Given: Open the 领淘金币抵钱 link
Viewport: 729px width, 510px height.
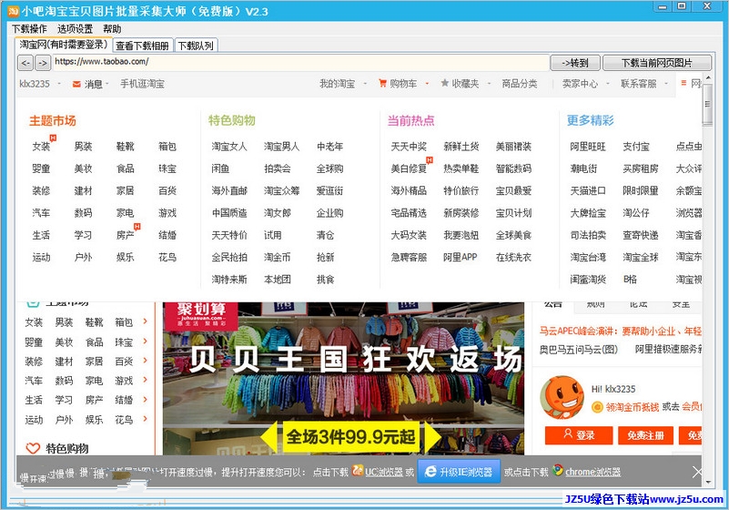Looking at the screenshot, I should 633,407.
